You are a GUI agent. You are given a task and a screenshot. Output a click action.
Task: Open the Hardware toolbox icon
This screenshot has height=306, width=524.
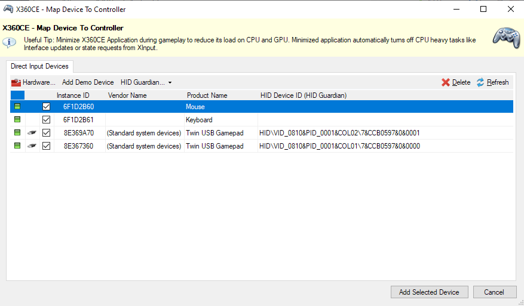[16, 82]
